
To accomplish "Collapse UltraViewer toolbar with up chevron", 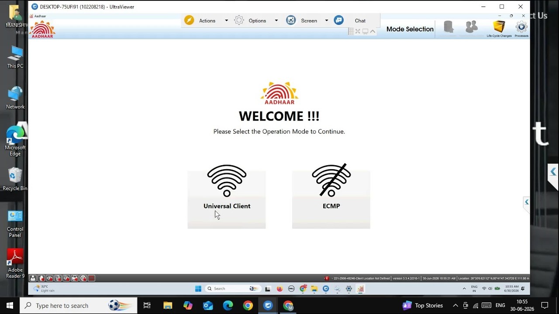I will point(373,31).
